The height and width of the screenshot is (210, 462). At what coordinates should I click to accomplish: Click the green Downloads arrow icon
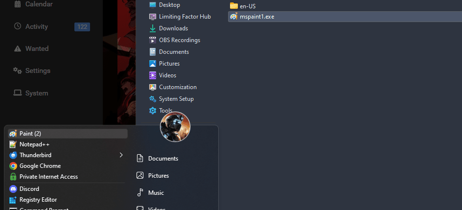coord(153,28)
